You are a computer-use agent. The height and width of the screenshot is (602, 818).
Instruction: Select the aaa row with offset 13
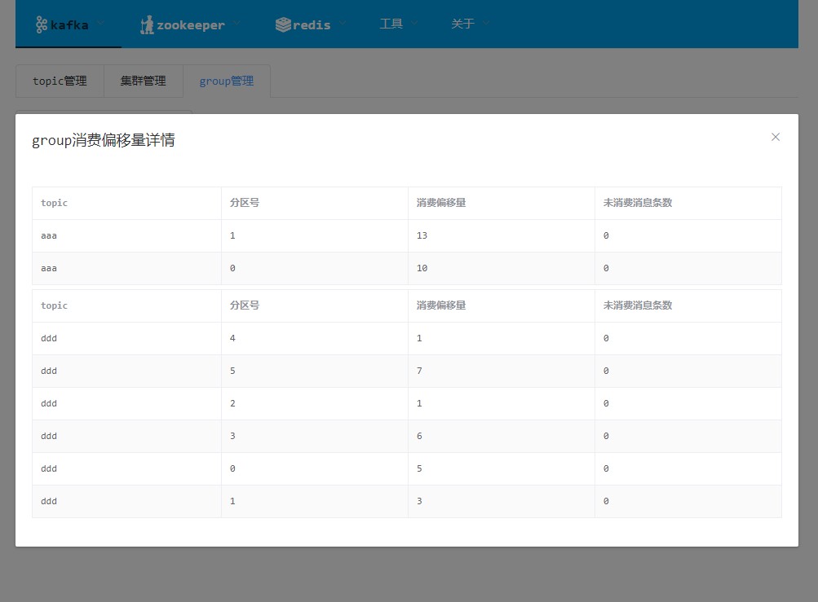pos(407,235)
